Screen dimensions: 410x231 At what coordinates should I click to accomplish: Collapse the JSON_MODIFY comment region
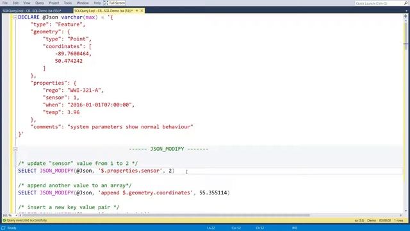(15, 149)
